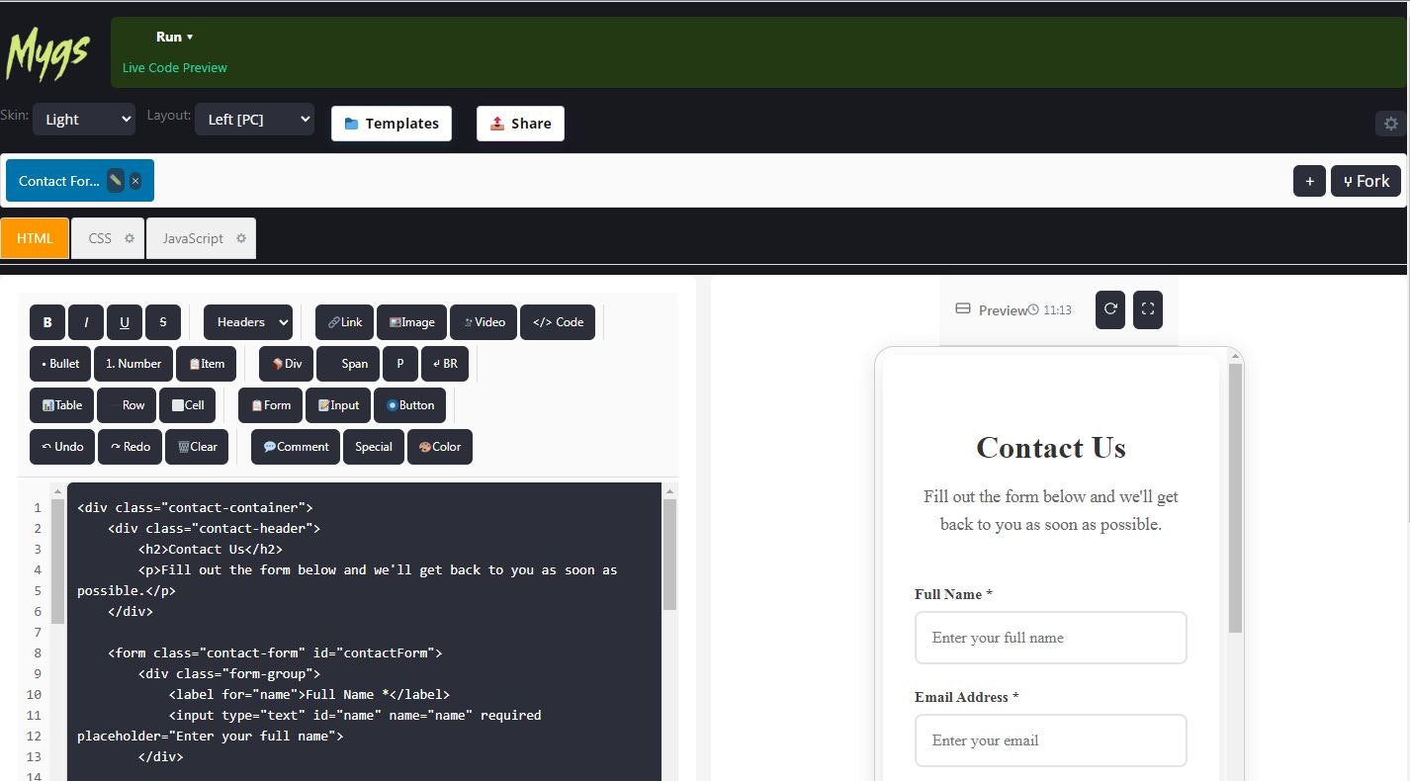Open the Layout dropdown showing Left [PC]
The width and height of the screenshot is (1410, 781).
pyautogui.click(x=254, y=119)
